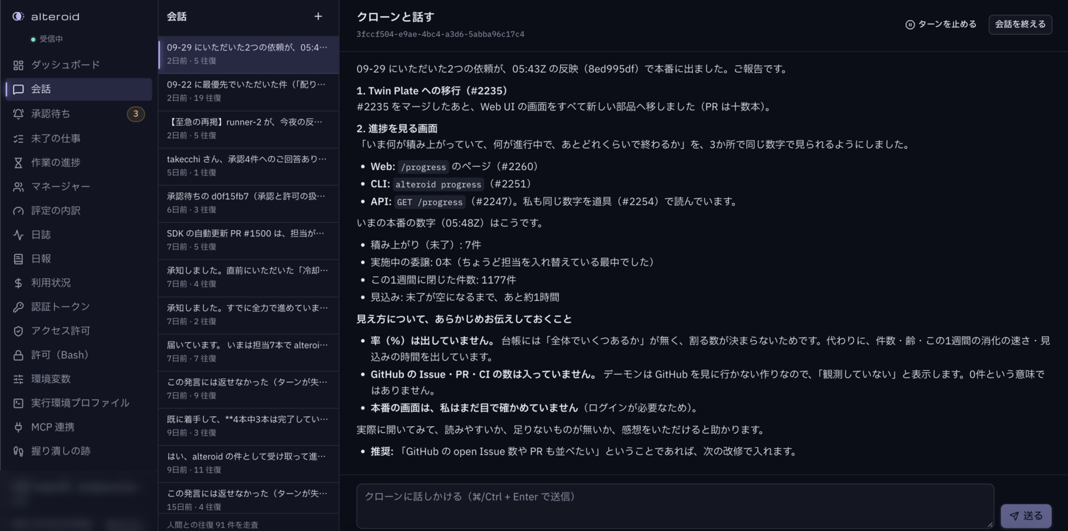Click the 未了の仕事 list icon
Image resolution: width=1068 pixels, height=531 pixels.
(18, 139)
